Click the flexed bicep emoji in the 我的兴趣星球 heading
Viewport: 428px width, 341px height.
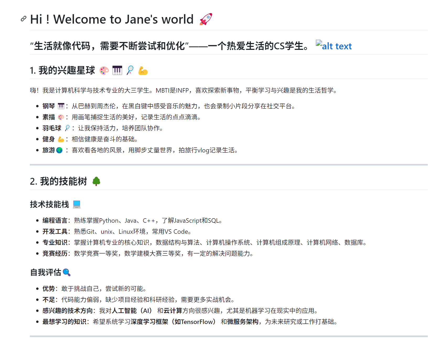[x=143, y=71]
